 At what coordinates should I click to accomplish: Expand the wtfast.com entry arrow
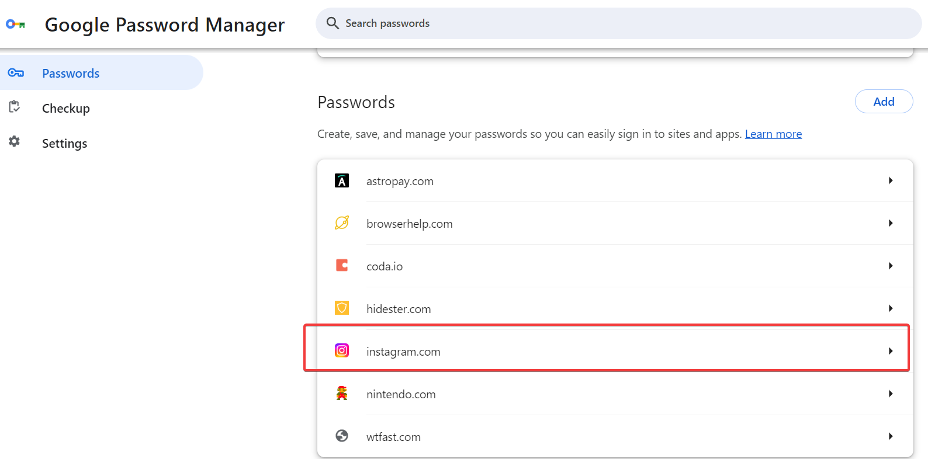[x=891, y=436]
